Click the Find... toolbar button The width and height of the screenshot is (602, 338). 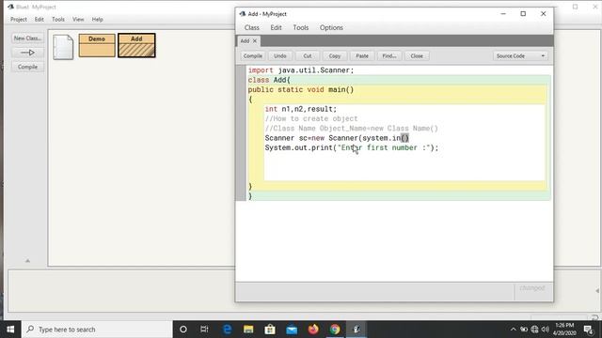pos(388,56)
